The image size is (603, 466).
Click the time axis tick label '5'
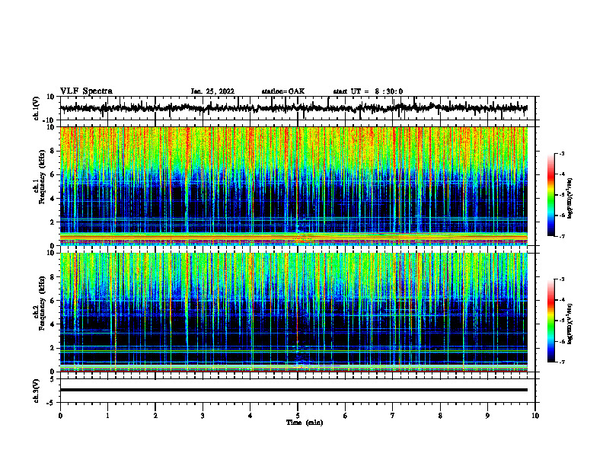click(x=298, y=416)
